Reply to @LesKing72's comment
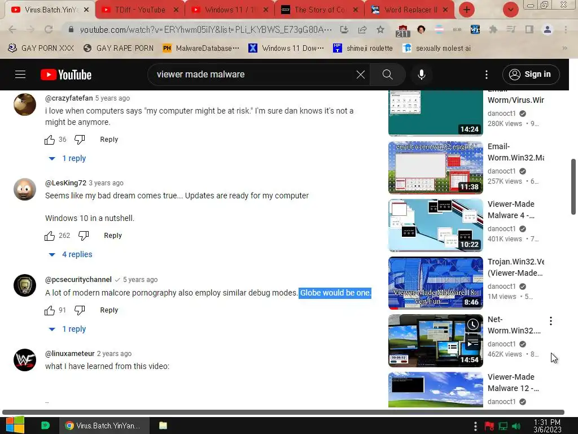 pyautogui.click(x=113, y=236)
